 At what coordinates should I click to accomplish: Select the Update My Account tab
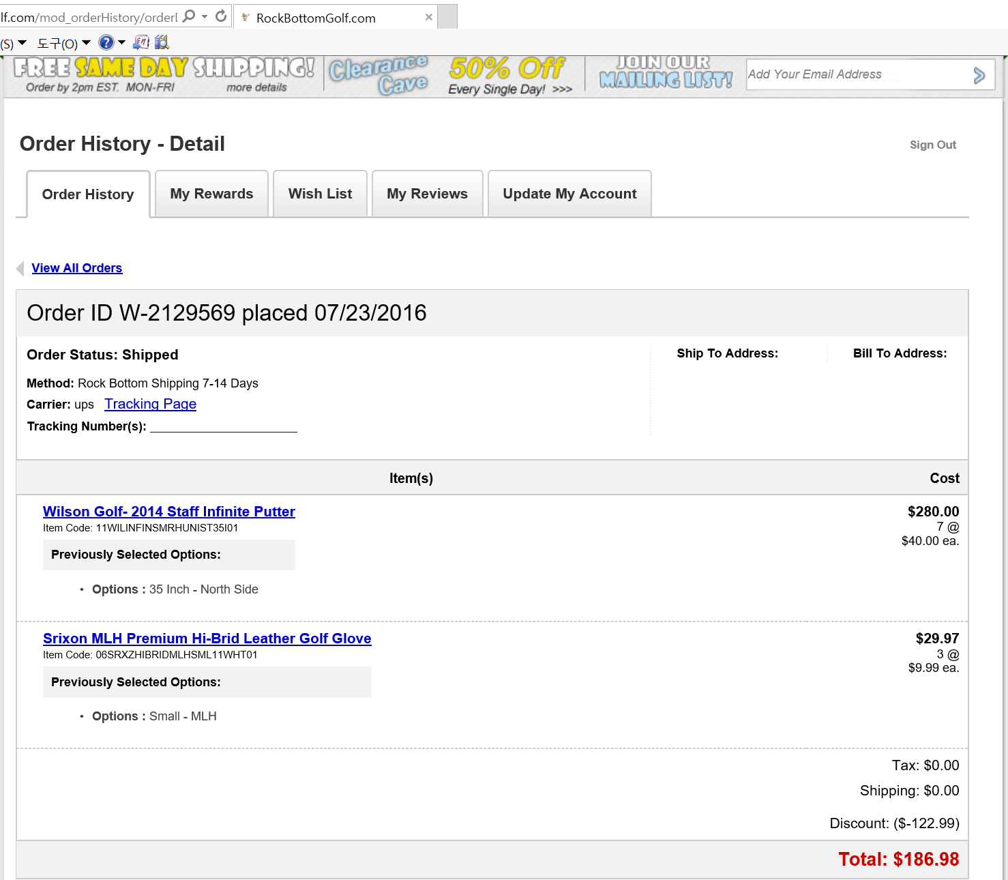pyautogui.click(x=569, y=194)
